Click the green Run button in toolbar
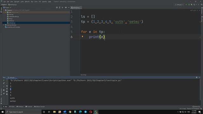 pos(186,5)
